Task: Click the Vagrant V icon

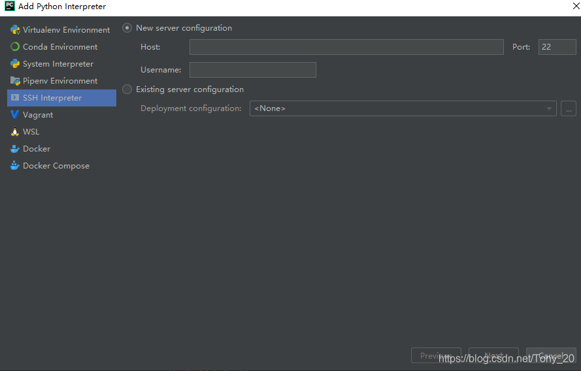Action: pyautogui.click(x=15, y=114)
